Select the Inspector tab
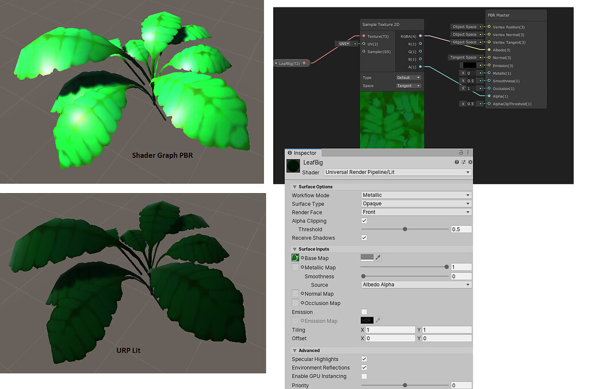 (x=304, y=153)
